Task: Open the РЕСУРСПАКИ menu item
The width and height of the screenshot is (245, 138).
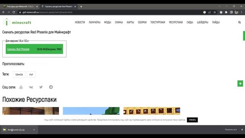Action: click(x=176, y=22)
